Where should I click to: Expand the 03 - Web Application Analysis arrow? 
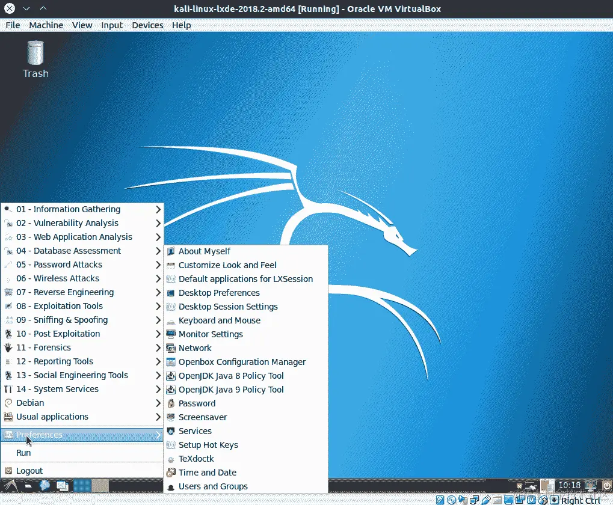coord(158,237)
